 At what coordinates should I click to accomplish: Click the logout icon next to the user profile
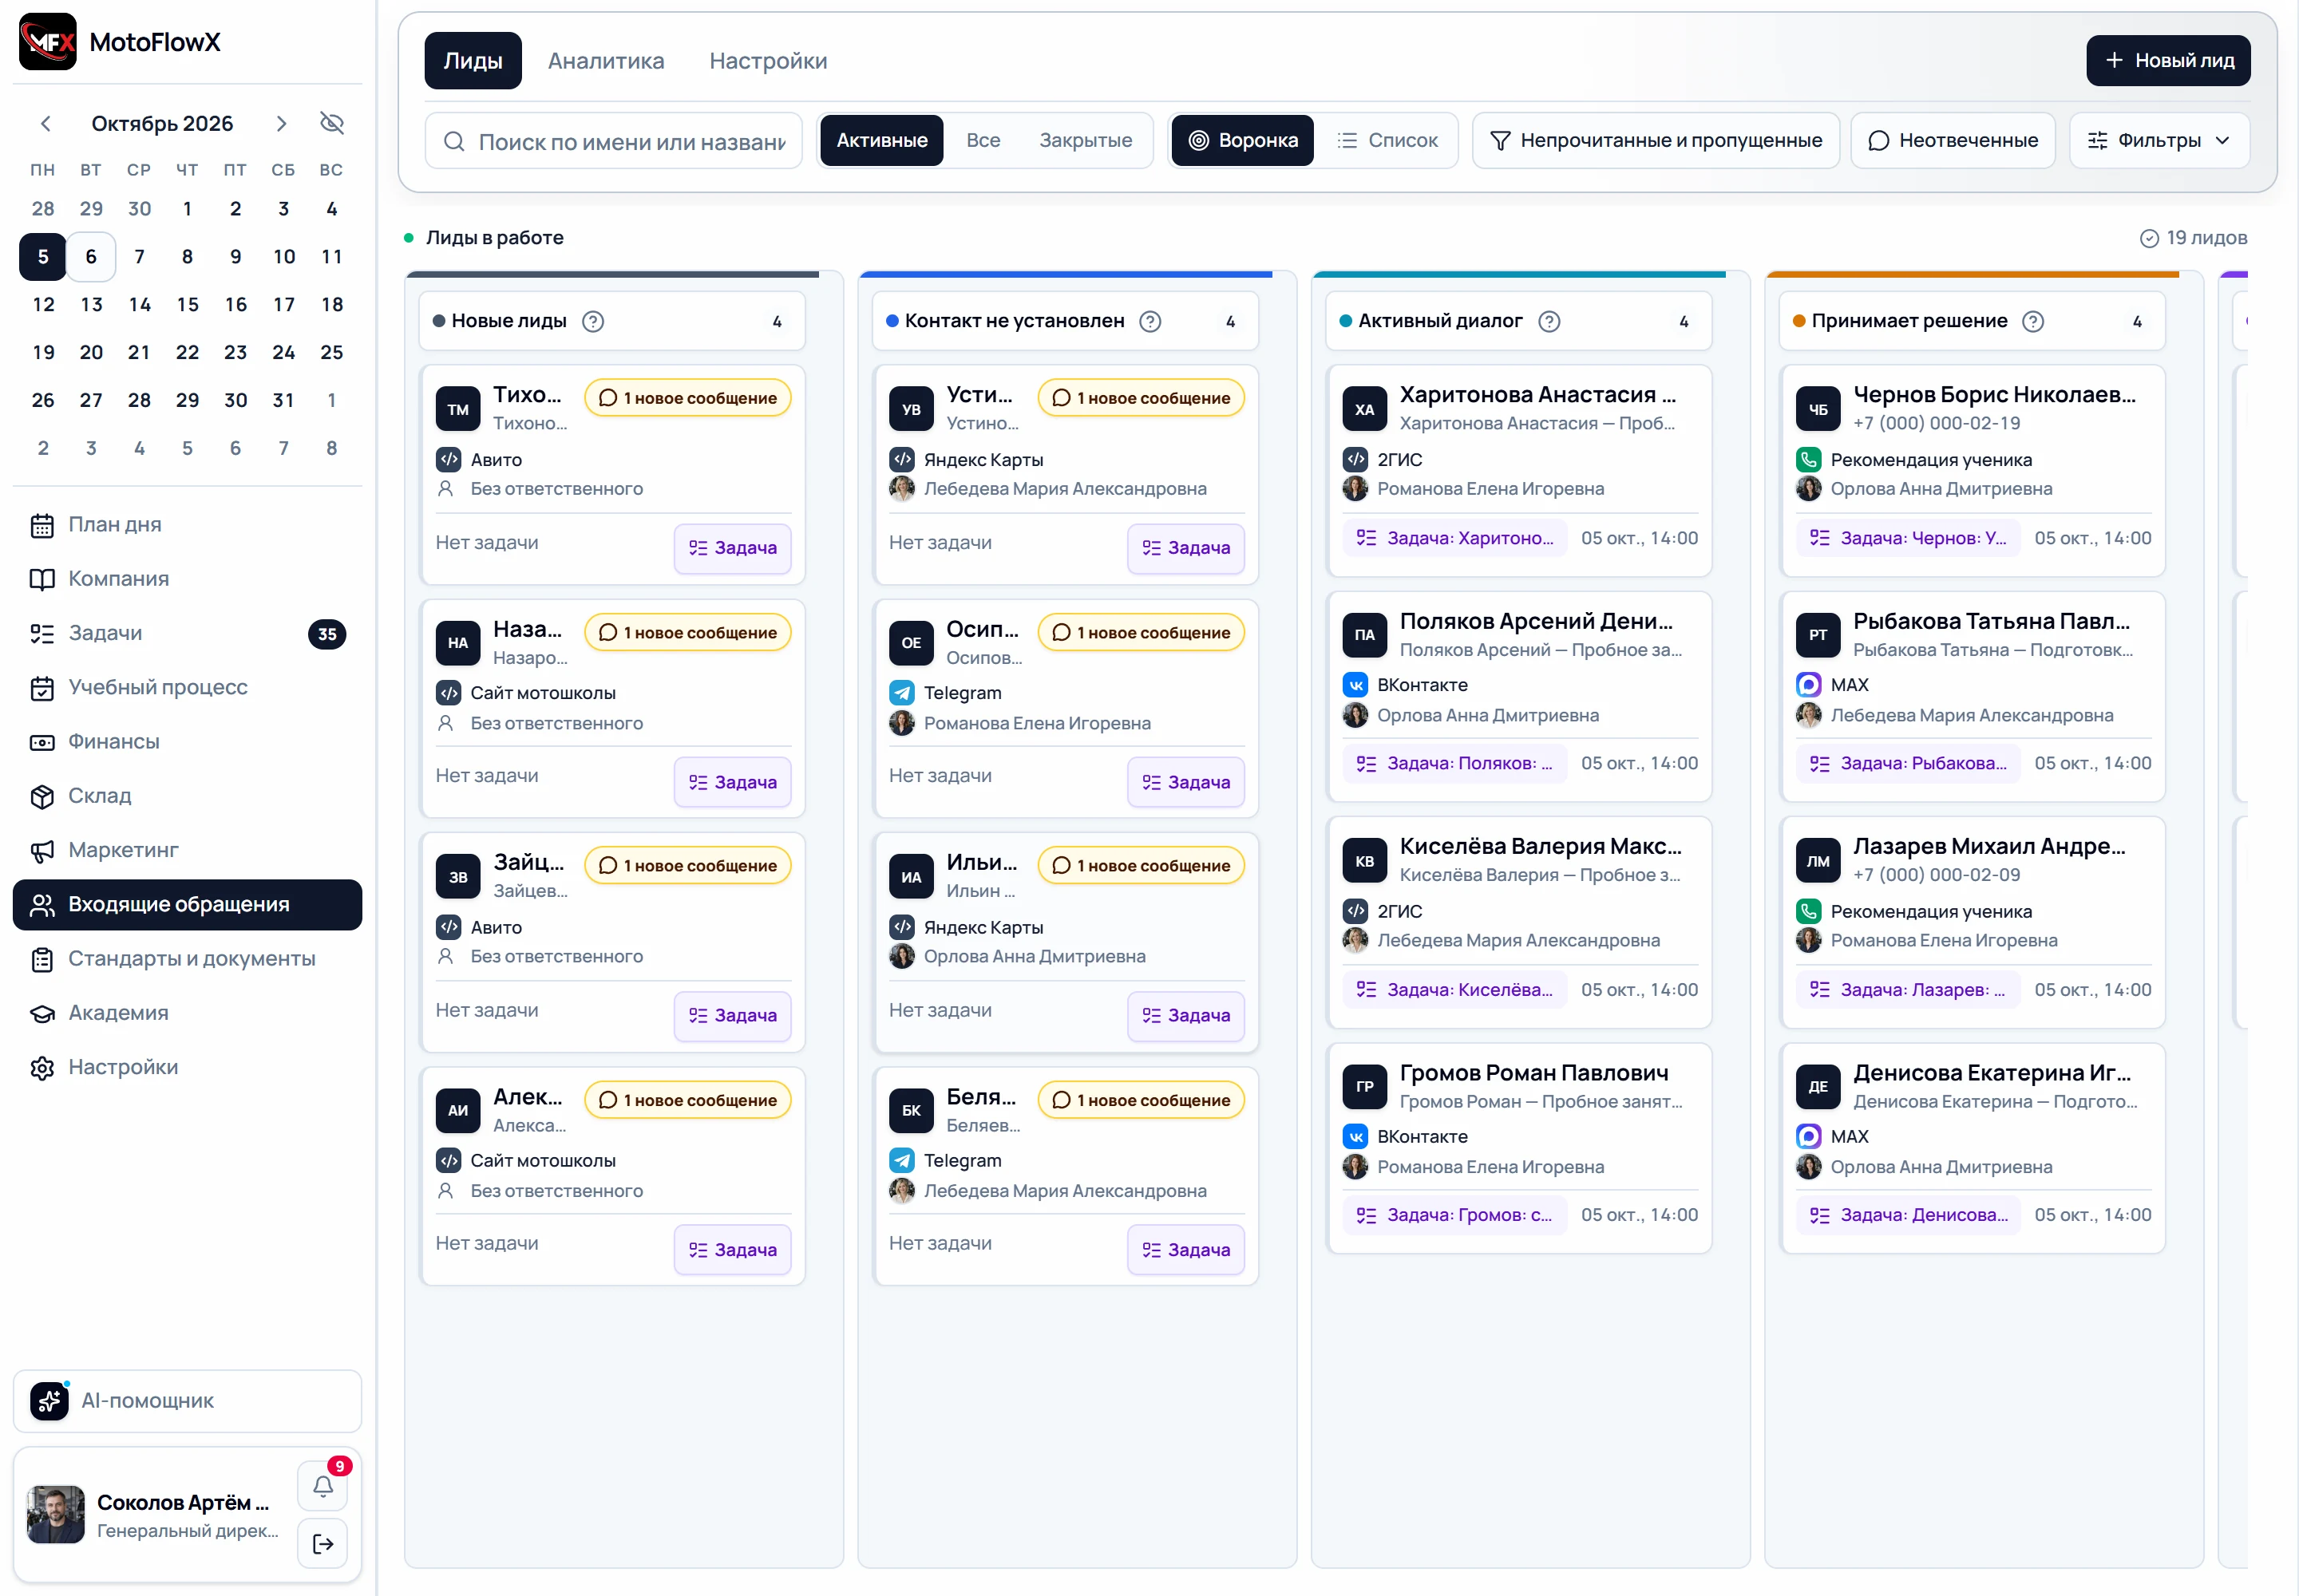(322, 1543)
